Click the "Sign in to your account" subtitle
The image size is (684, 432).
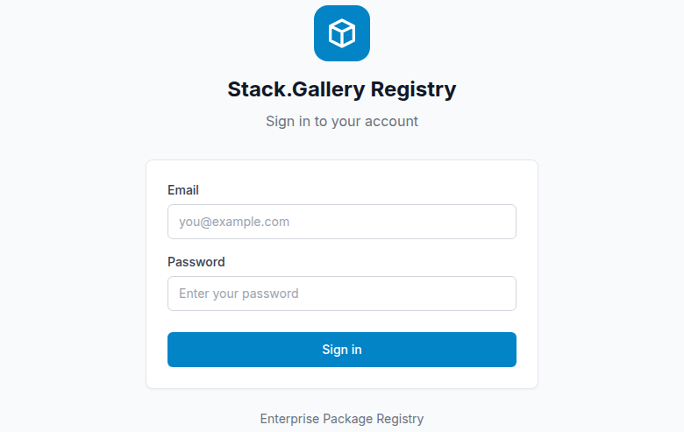(342, 121)
